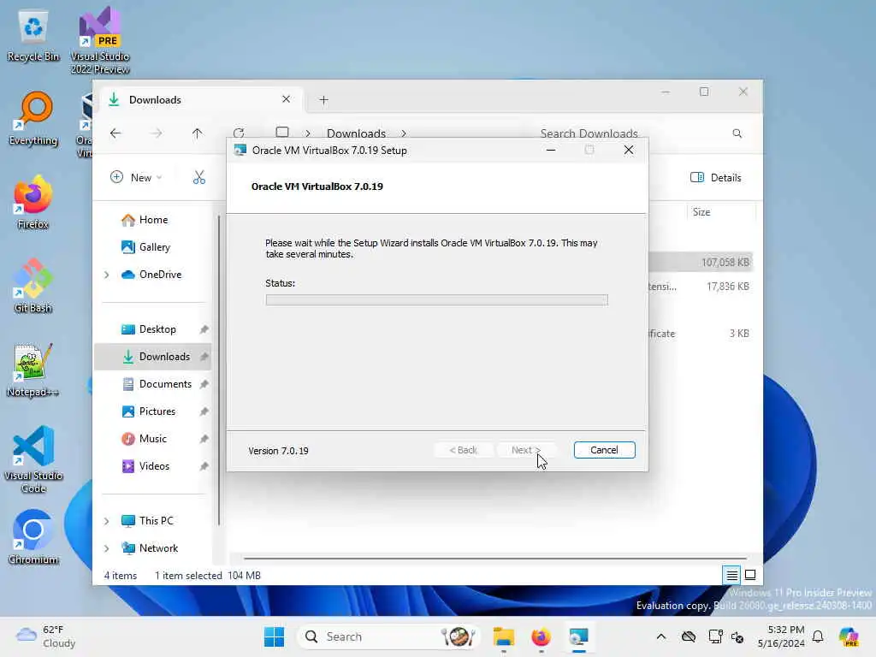Screen dimensions: 876x657
Task: Click the Cut scissors icon
Action: tap(198, 178)
